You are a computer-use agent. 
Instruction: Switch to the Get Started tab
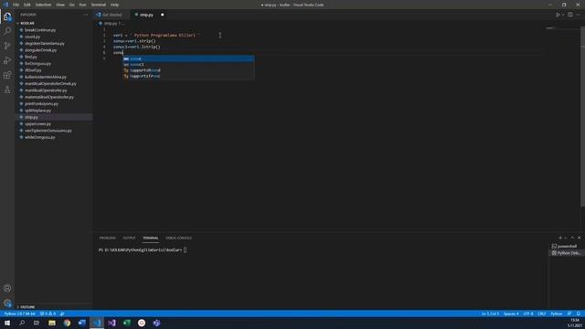112,15
